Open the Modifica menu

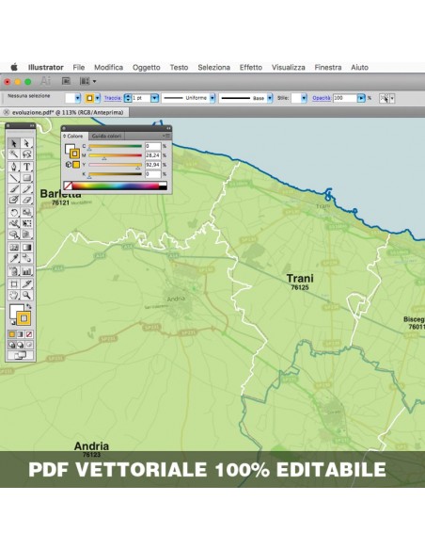108,68
